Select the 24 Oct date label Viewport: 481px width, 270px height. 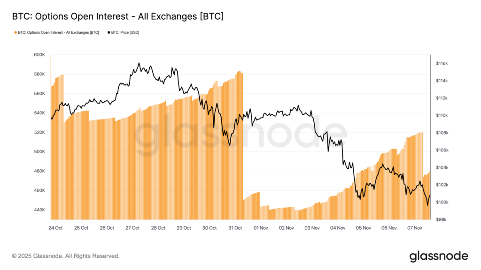point(55,228)
